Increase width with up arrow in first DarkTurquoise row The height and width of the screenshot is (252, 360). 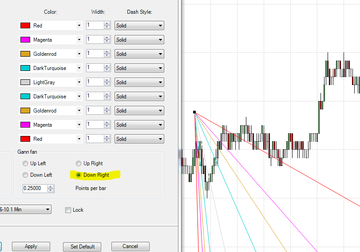(x=107, y=66)
